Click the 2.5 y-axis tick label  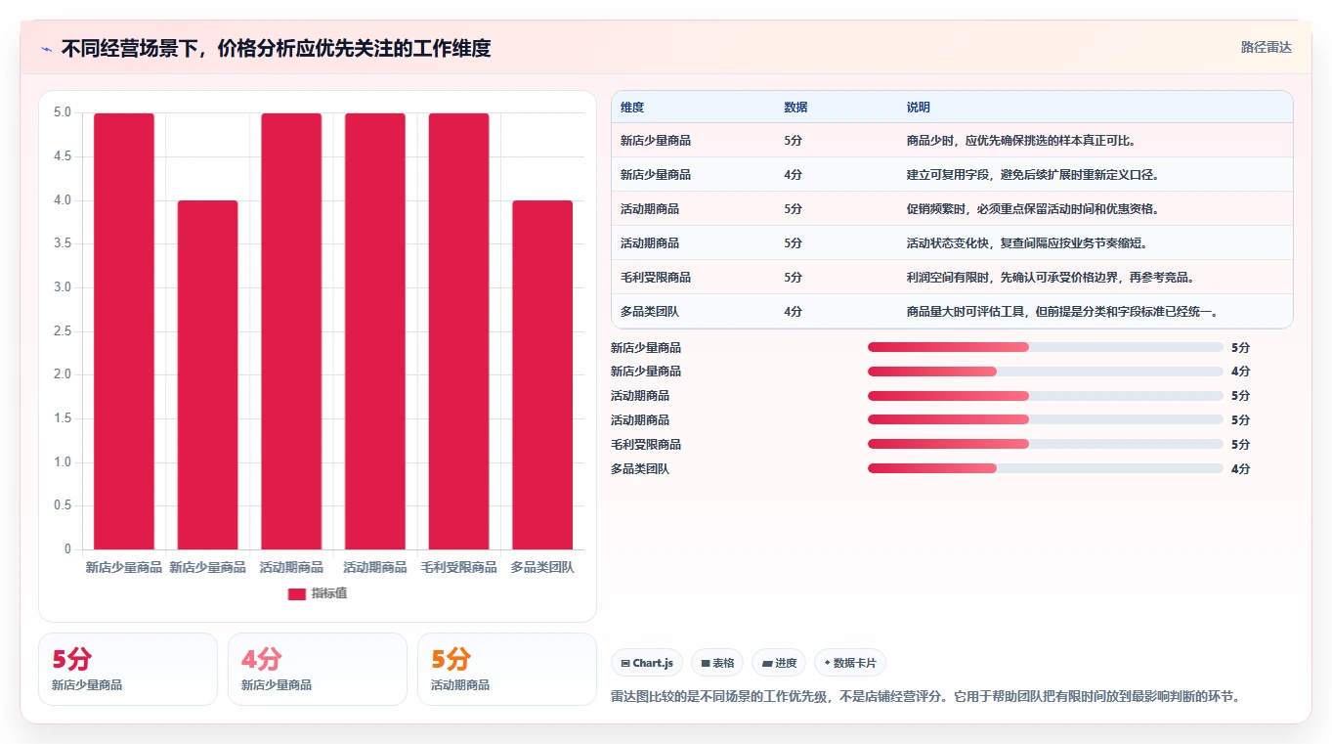[63, 331]
